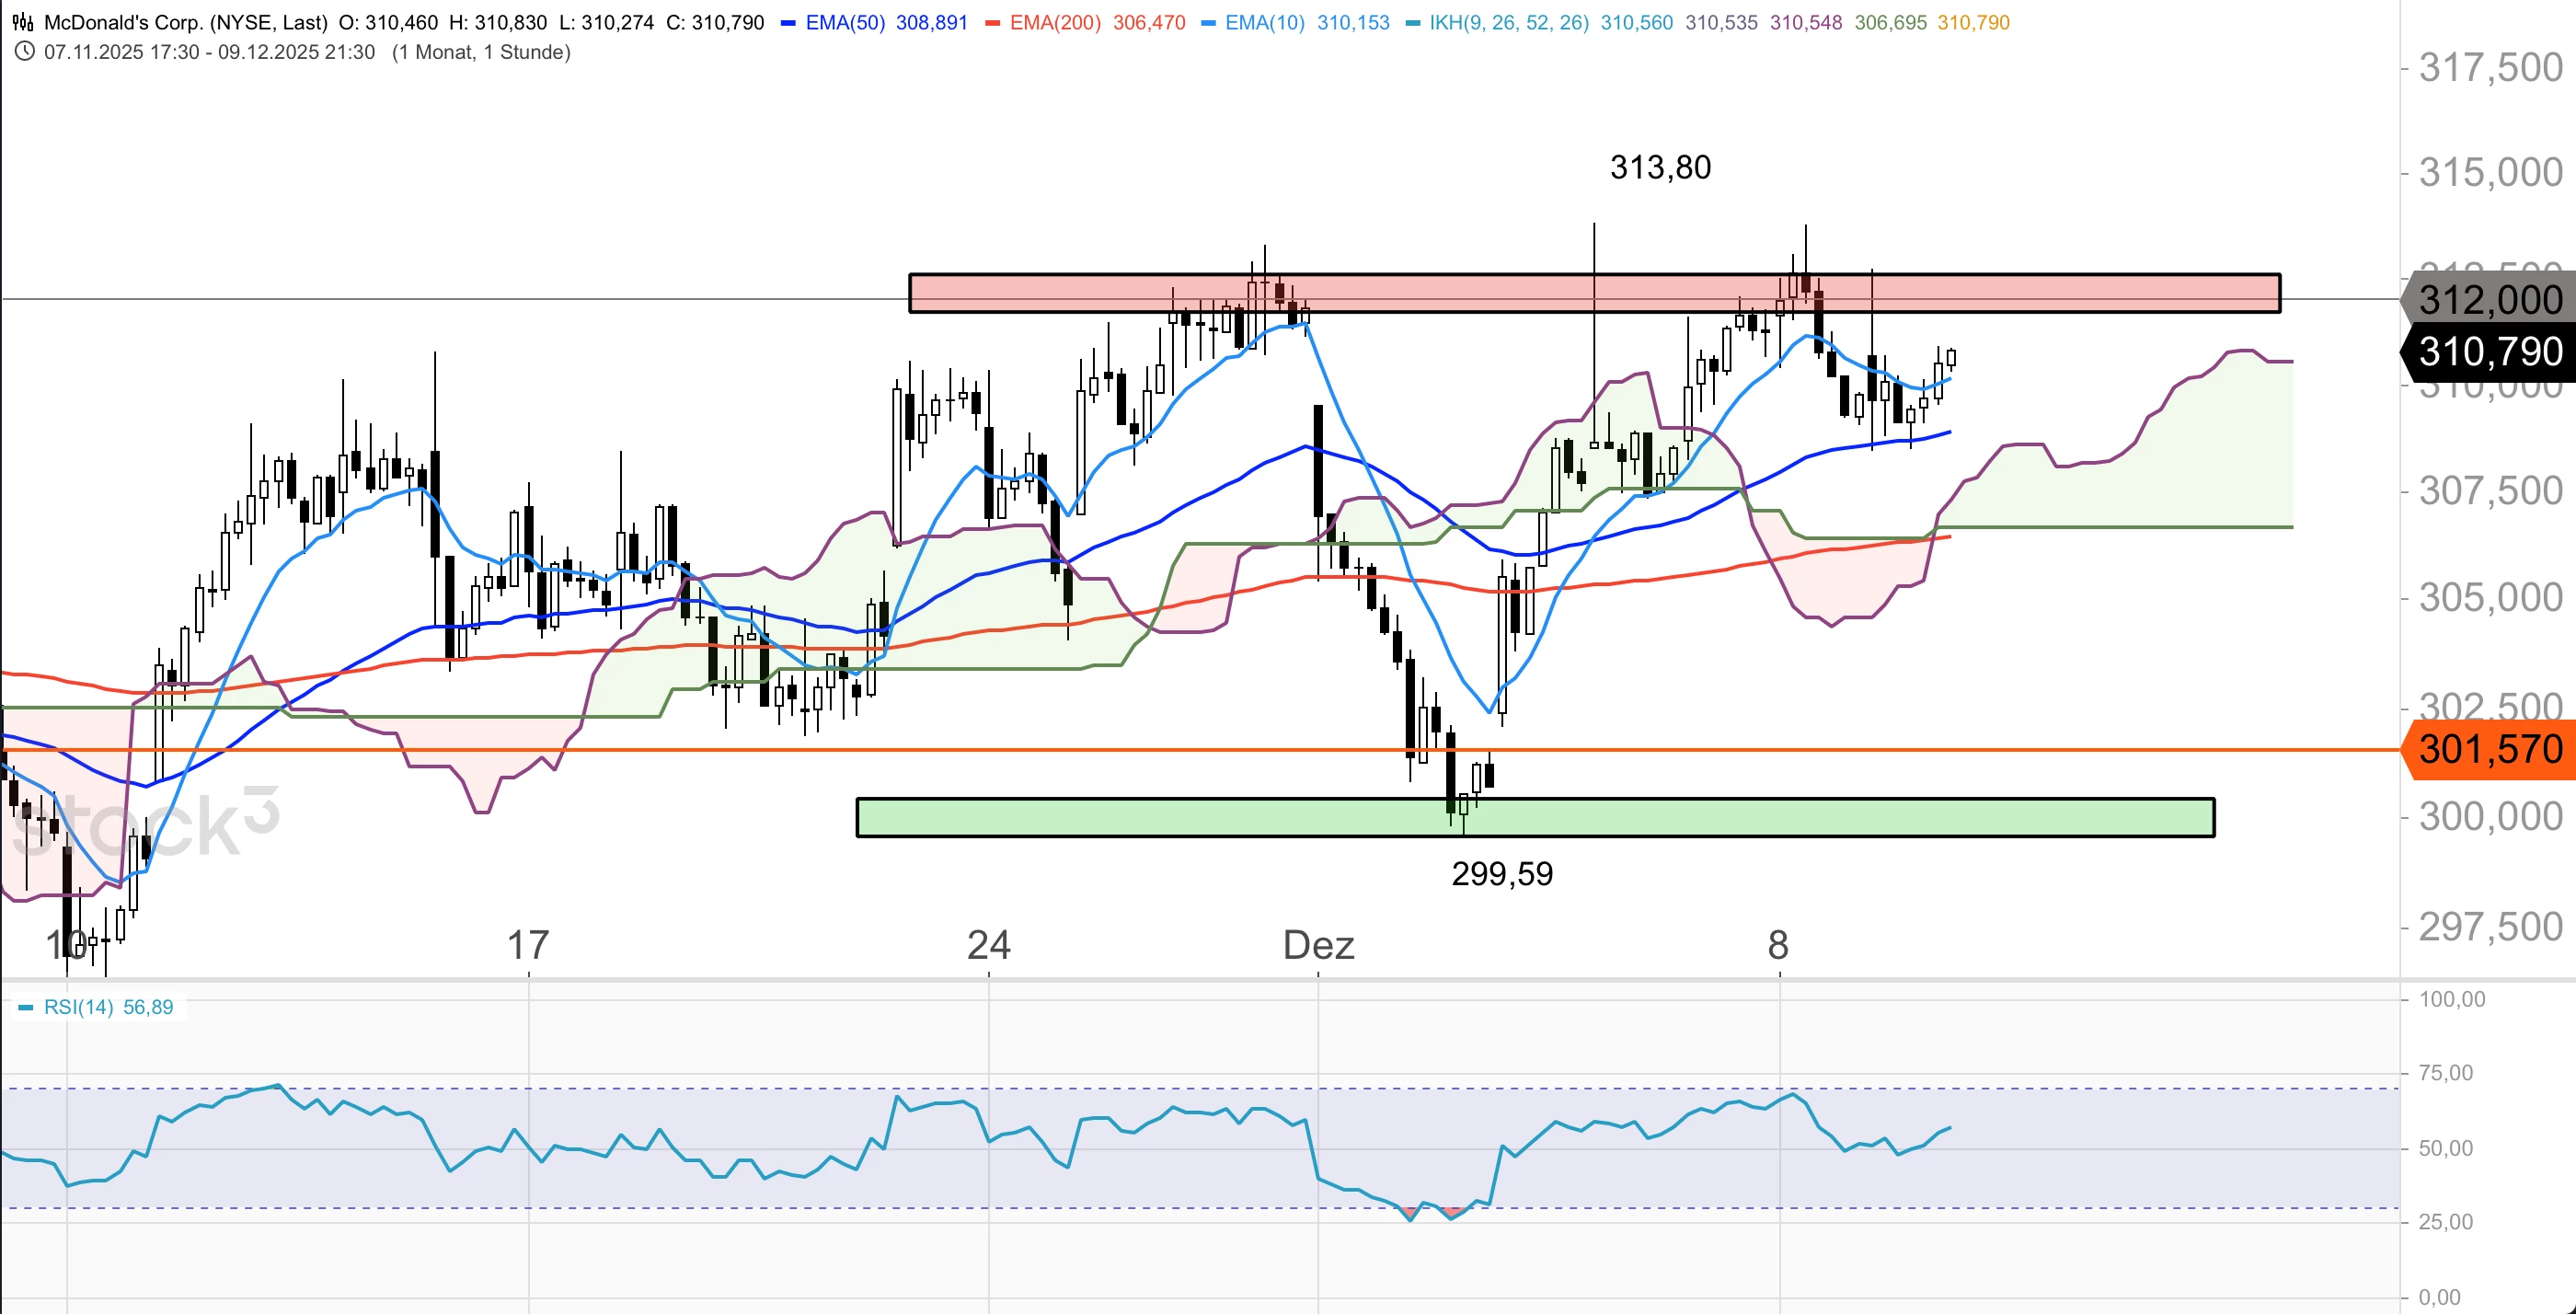Select the RSI(14) indicator label
The width and height of the screenshot is (2576, 1314).
[78, 1007]
